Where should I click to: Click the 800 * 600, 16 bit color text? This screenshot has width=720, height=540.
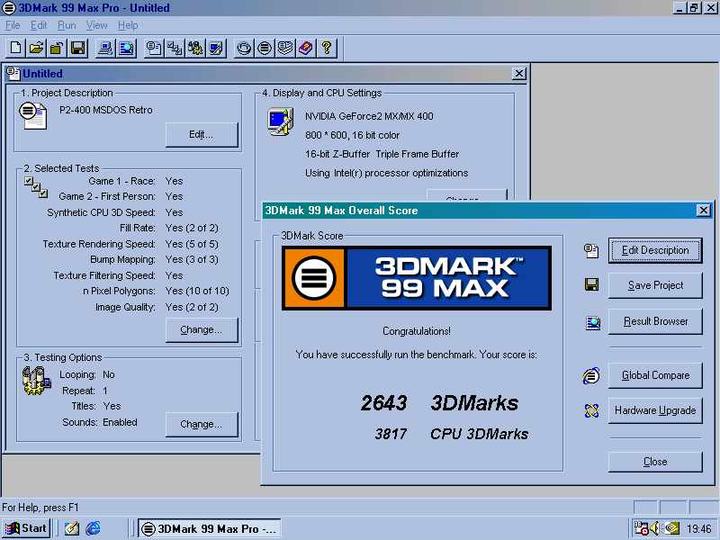tap(352, 136)
